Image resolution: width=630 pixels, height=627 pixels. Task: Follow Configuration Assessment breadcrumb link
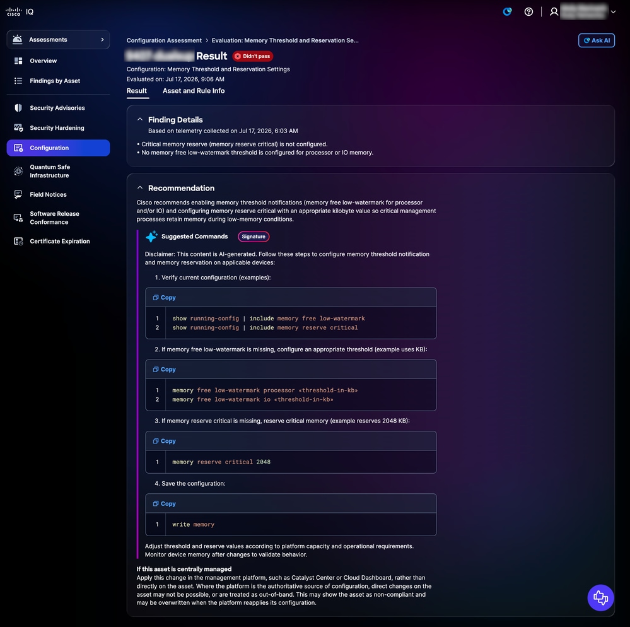pos(164,40)
